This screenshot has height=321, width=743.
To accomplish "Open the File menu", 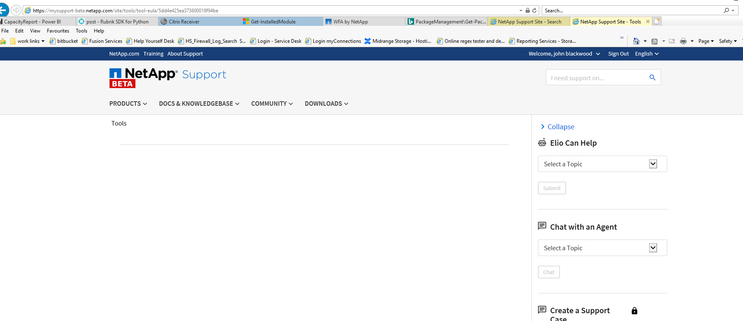I will [5, 31].
